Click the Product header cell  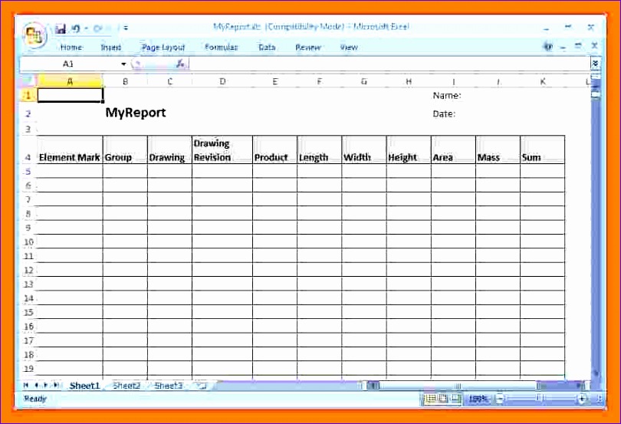275,150
